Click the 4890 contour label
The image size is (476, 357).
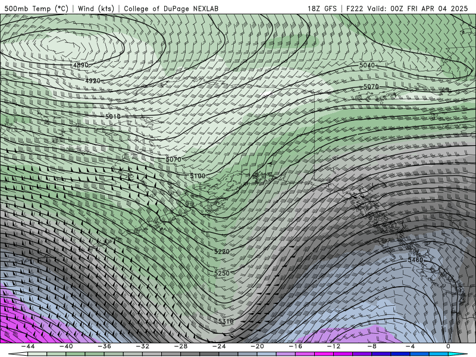(81, 65)
